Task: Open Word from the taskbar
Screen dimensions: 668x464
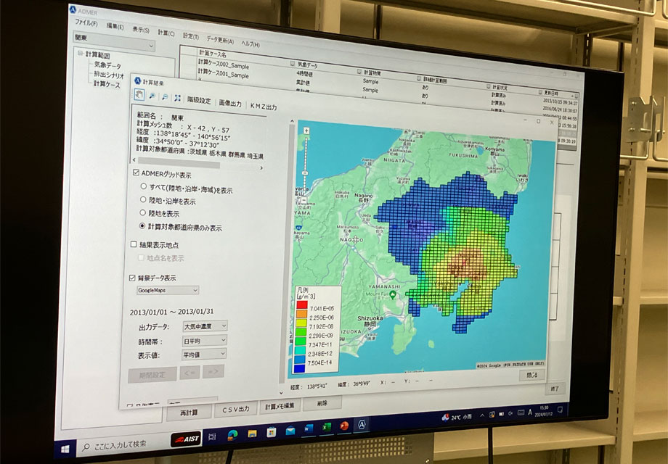Action: pyautogui.click(x=309, y=428)
